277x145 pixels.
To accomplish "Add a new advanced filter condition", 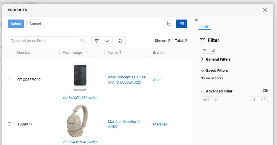I will click(254, 100).
